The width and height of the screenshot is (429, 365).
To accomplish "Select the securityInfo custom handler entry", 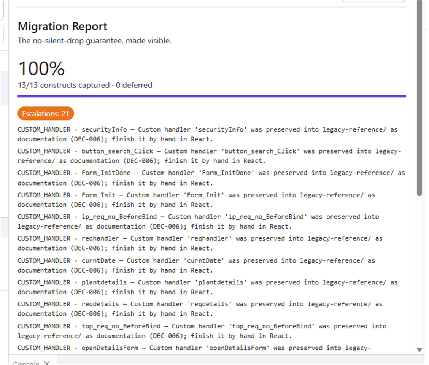I will tap(208, 134).
